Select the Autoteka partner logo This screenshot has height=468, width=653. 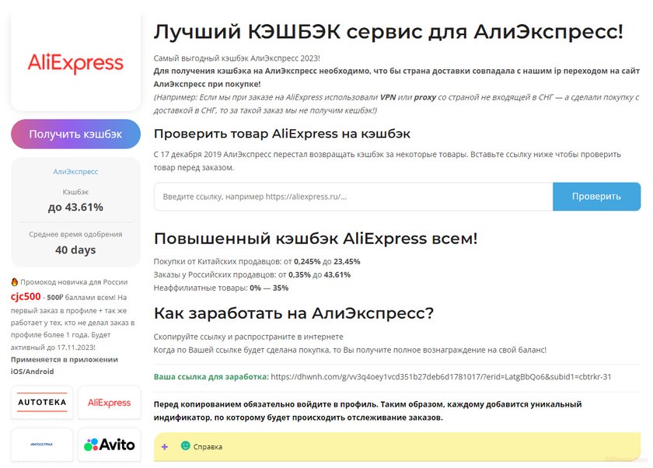41,403
